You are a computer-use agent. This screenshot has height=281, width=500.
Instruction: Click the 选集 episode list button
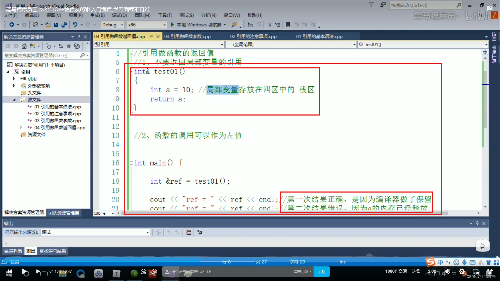pos(416,271)
